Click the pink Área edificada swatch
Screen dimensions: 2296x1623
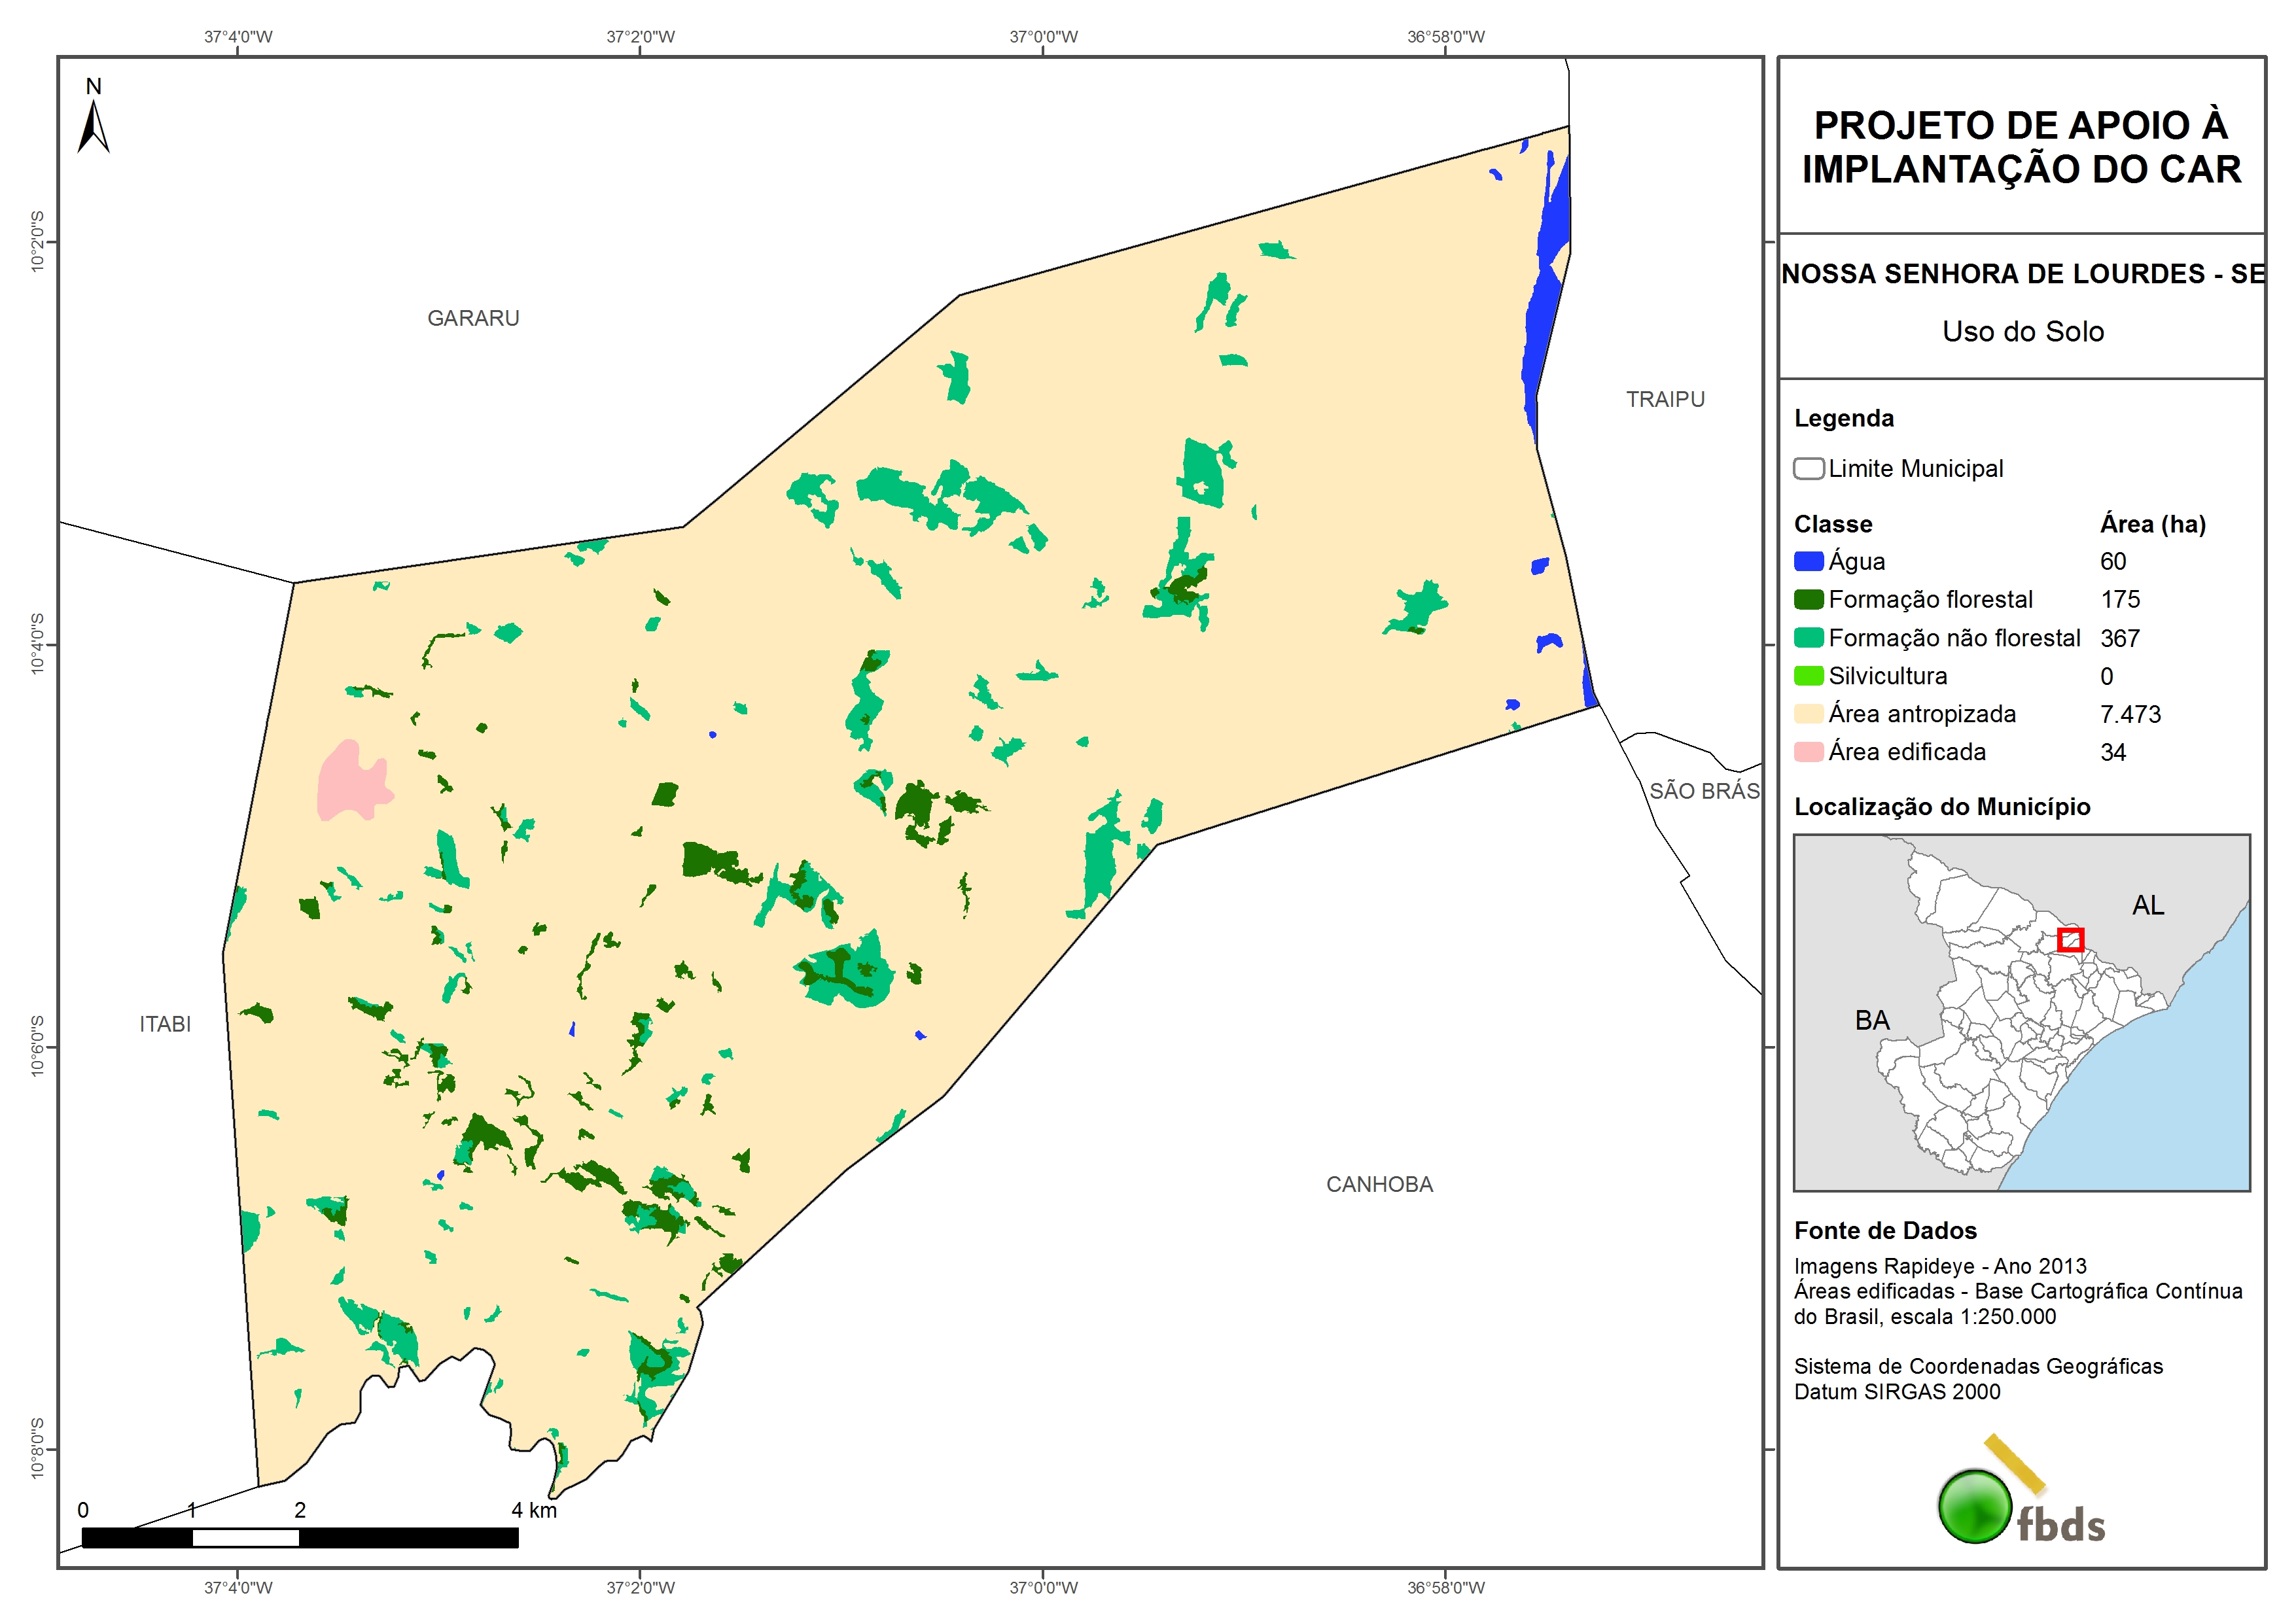coord(1808,751)
